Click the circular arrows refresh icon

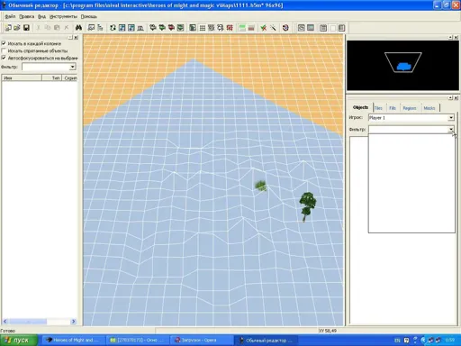(113, 28)
